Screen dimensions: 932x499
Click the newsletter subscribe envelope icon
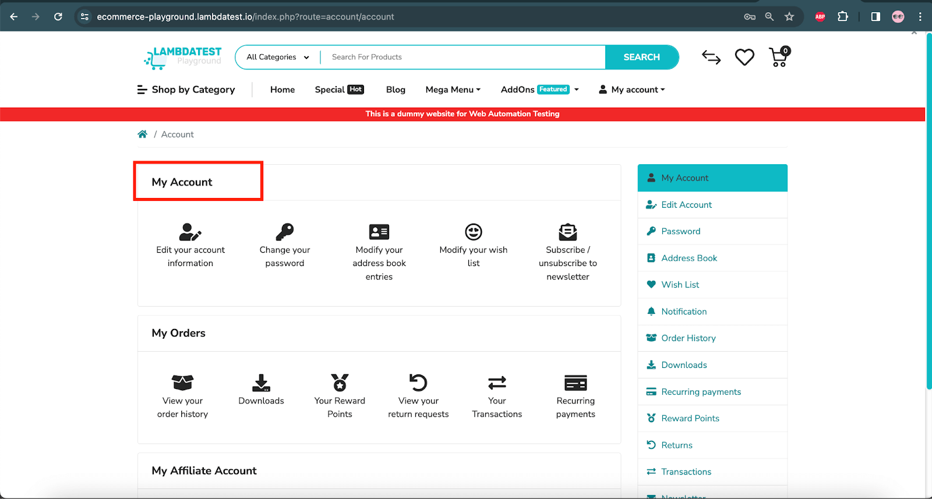click(568, 232)
